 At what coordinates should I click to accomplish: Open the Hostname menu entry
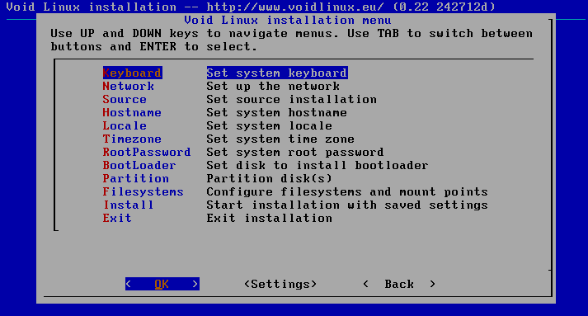tap(132, 112)
